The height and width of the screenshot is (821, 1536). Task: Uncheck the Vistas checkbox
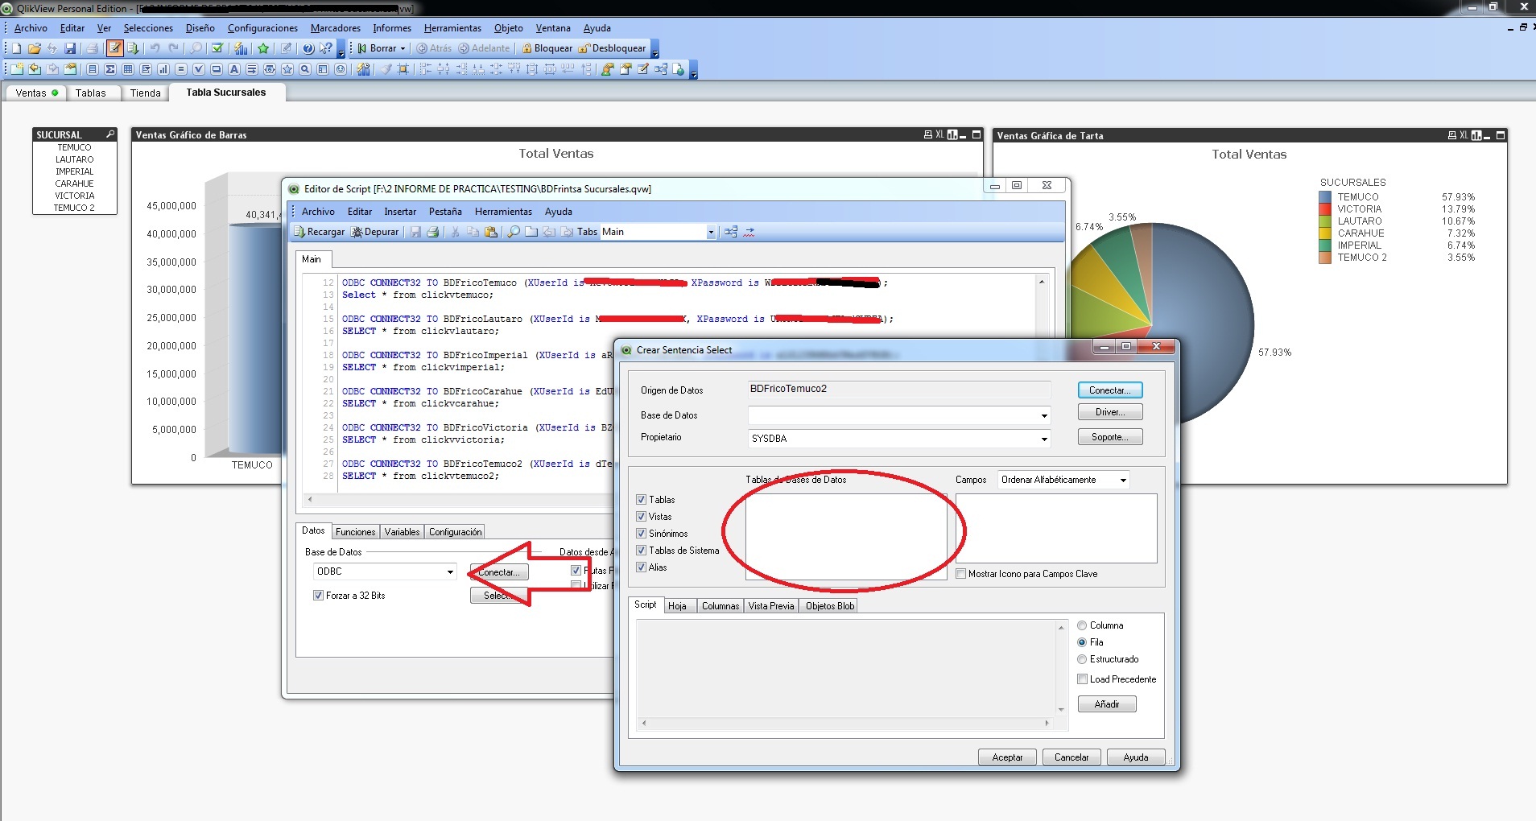[x=642, y=517]
